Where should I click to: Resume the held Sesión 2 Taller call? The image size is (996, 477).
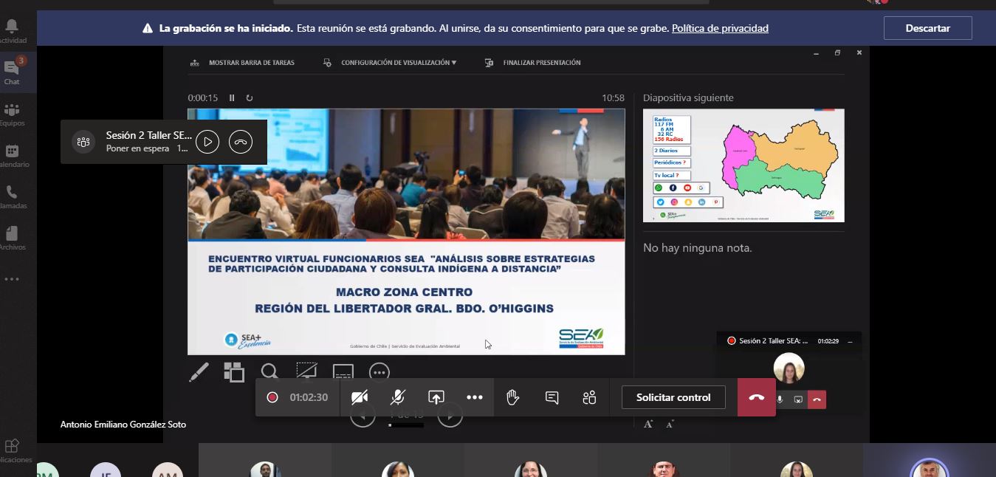coord(207,142)
